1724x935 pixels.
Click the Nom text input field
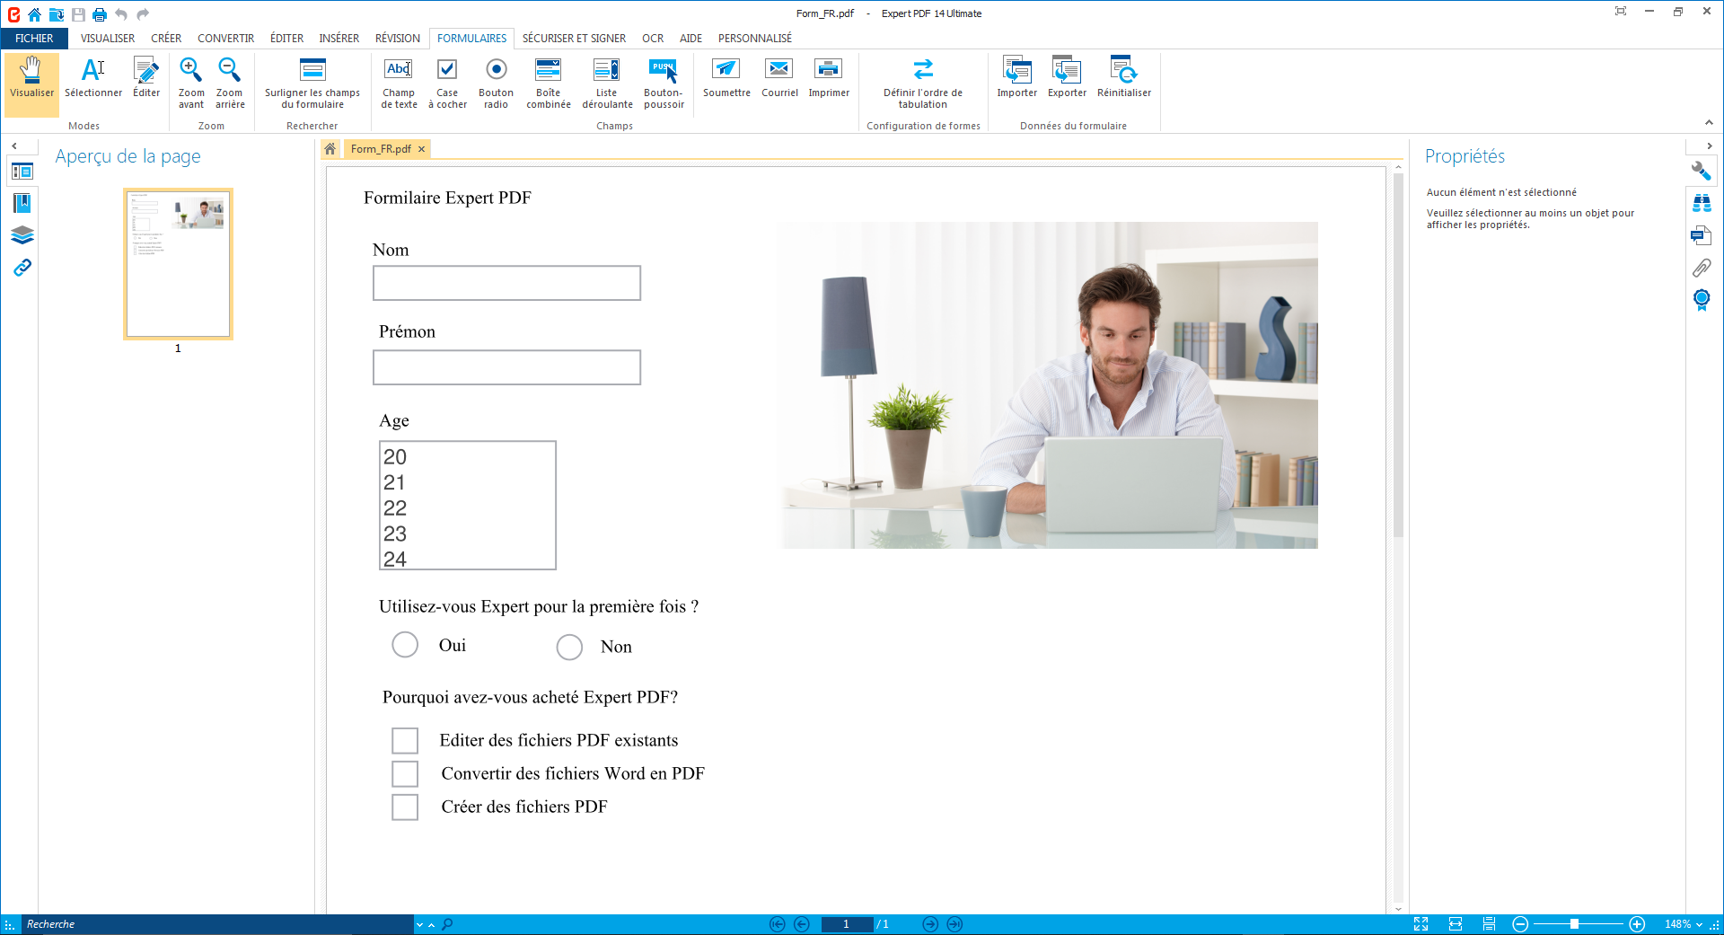[506, 283]
